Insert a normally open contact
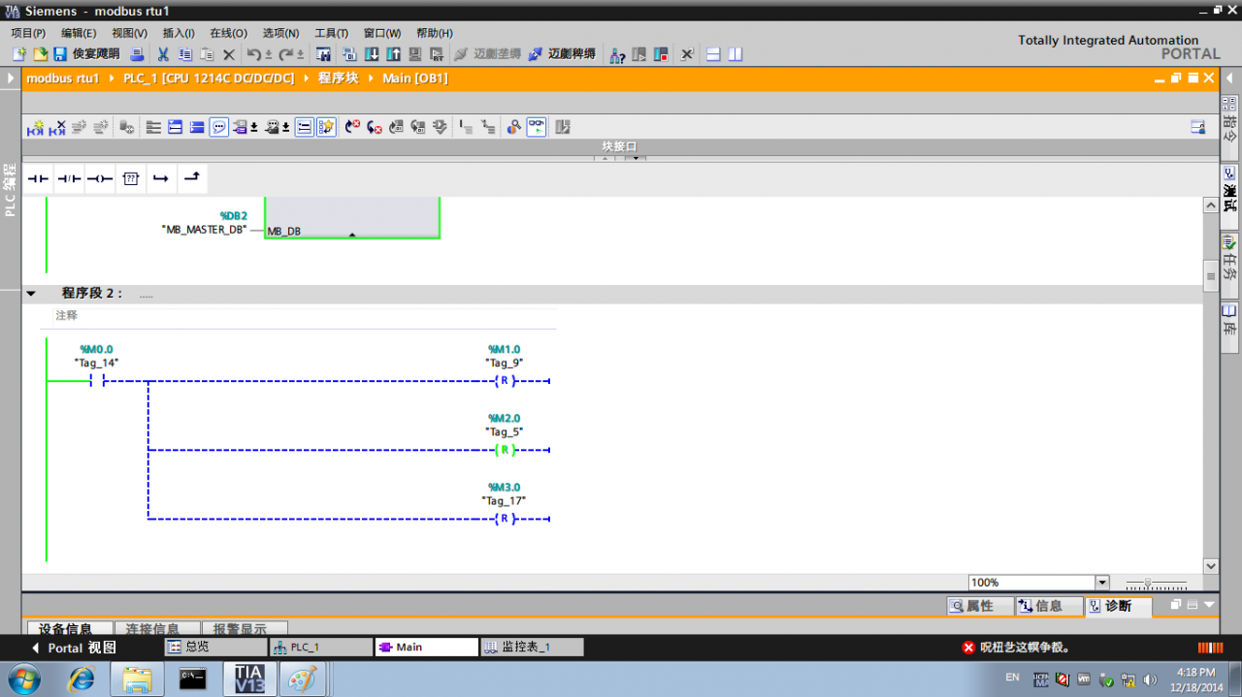 (x=38, y=178)
